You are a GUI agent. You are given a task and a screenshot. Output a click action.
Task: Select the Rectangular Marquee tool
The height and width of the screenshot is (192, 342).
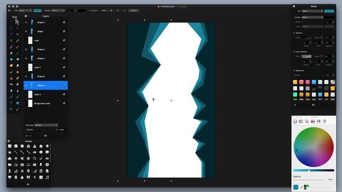(x=11, y=28)
